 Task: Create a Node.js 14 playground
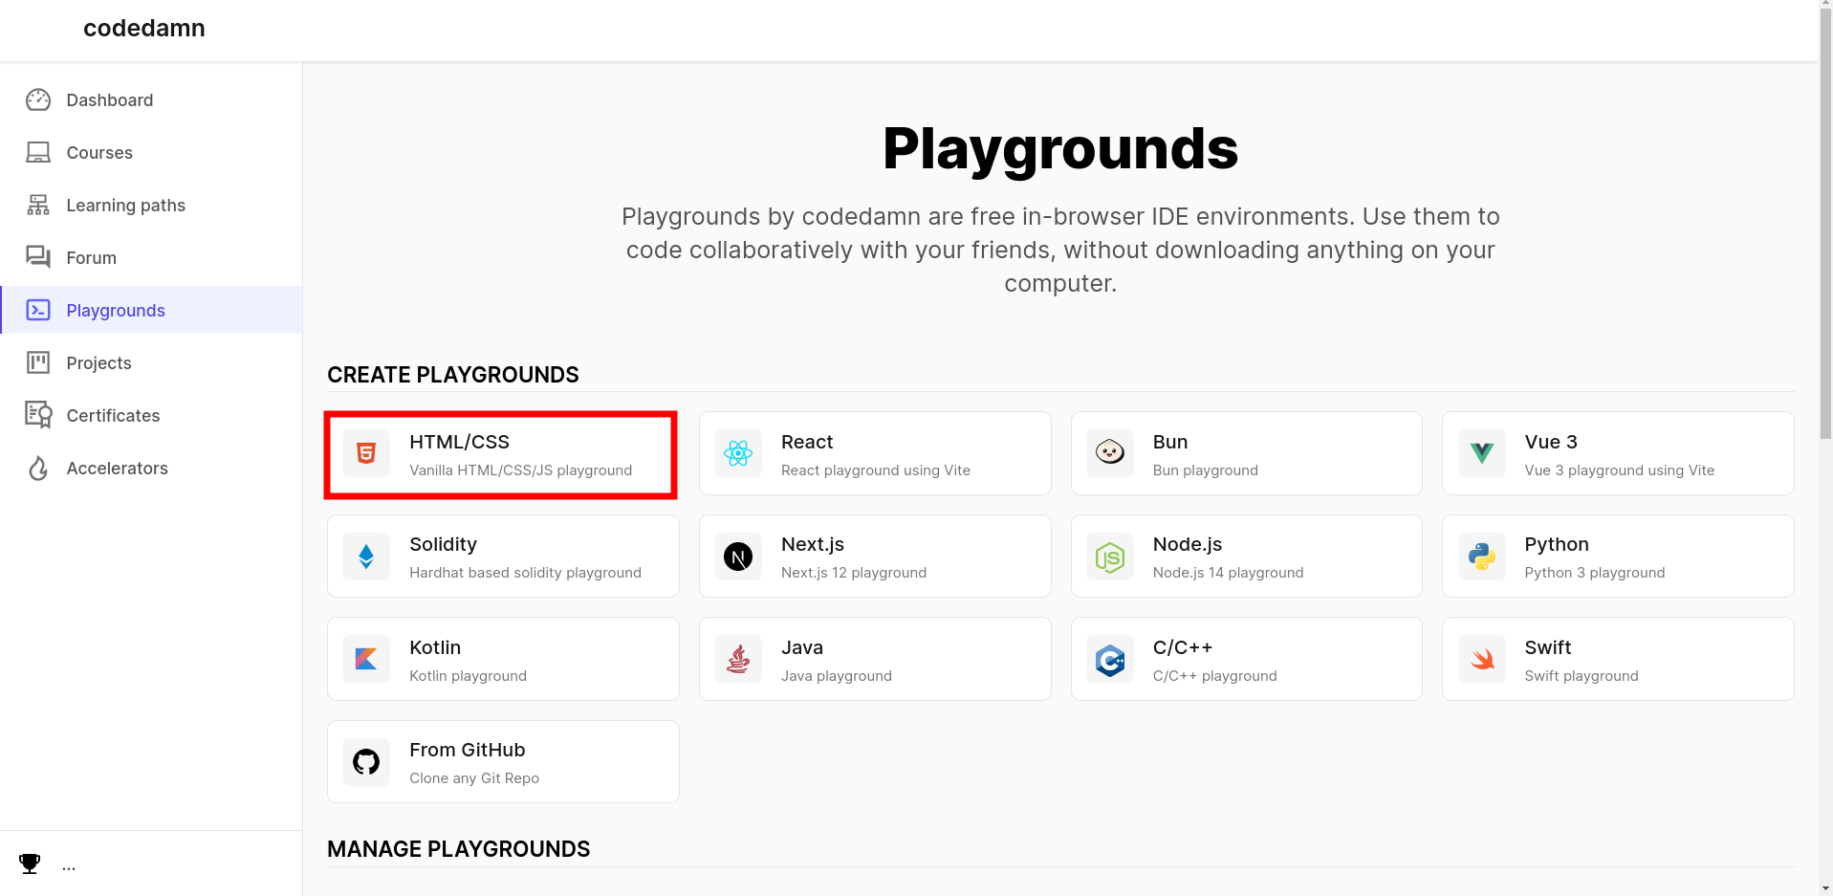(1246, 557)
